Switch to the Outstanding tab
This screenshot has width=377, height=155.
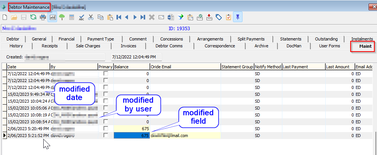(326, 39)
